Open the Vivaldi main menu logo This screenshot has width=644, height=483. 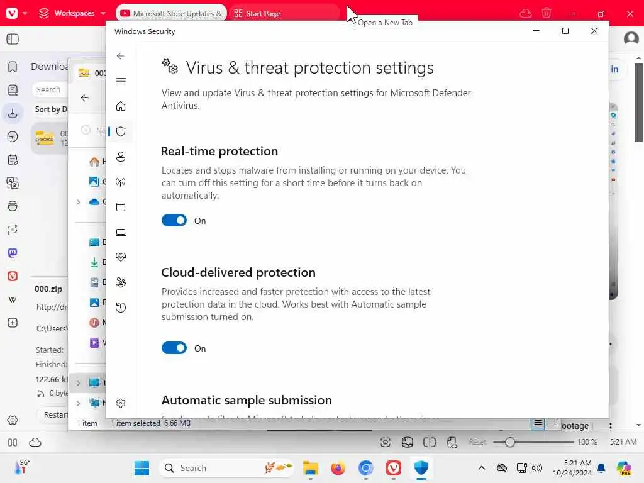(x=12, y=13)
